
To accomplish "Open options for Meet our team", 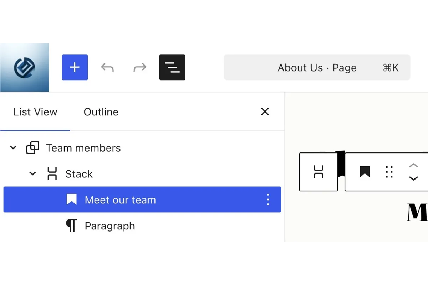I will 268,200.
